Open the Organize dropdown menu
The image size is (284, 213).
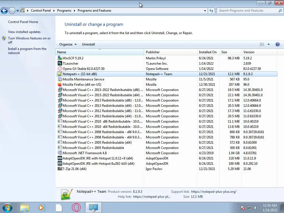click(68, 44)
